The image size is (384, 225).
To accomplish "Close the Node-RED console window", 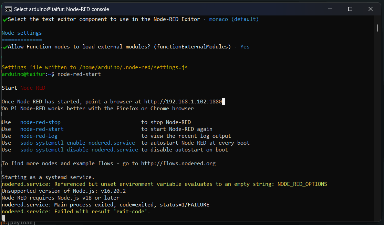I will [370, 9].
